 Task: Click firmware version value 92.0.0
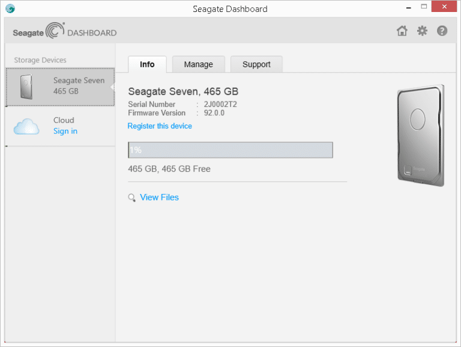[214, 113]
